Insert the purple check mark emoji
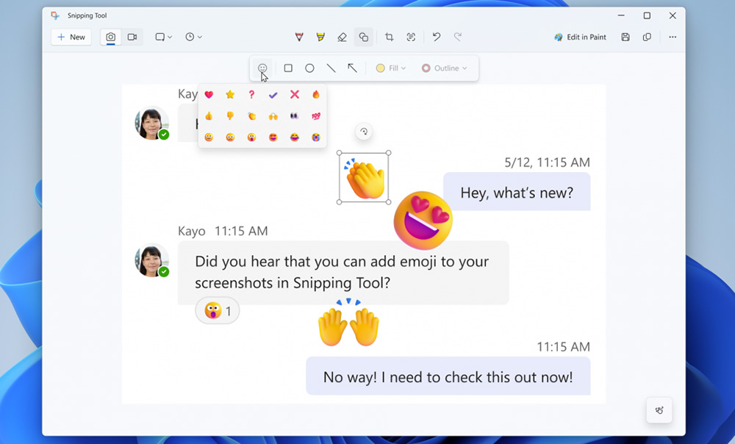 273,95
